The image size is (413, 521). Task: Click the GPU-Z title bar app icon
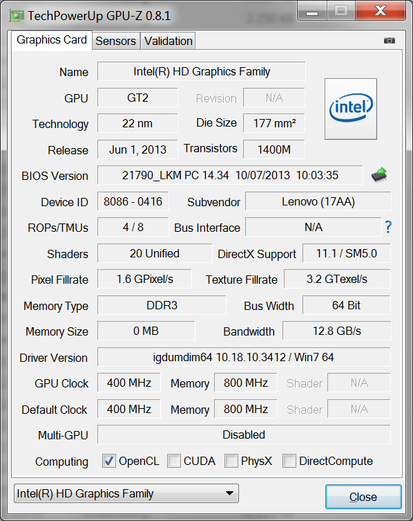(17, 16)
